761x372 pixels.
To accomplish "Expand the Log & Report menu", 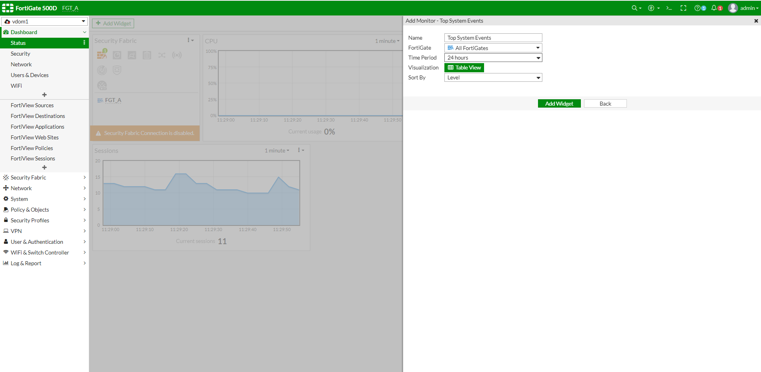I will tap(44, 263).
